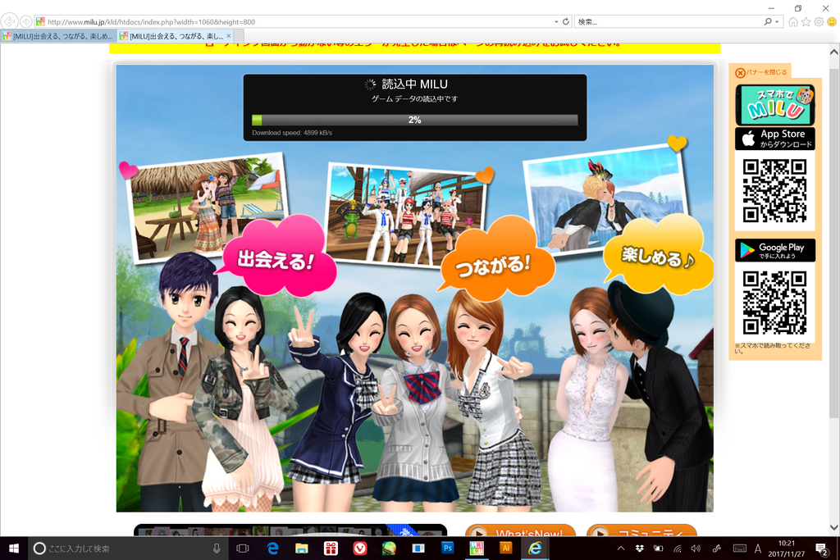
Task: Toggle the system volume icon
Action: click(696, 548)
